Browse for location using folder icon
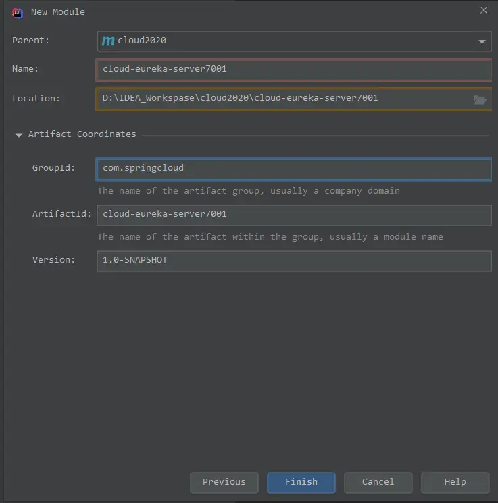The image size is (498, 503). tap(480, 99)
